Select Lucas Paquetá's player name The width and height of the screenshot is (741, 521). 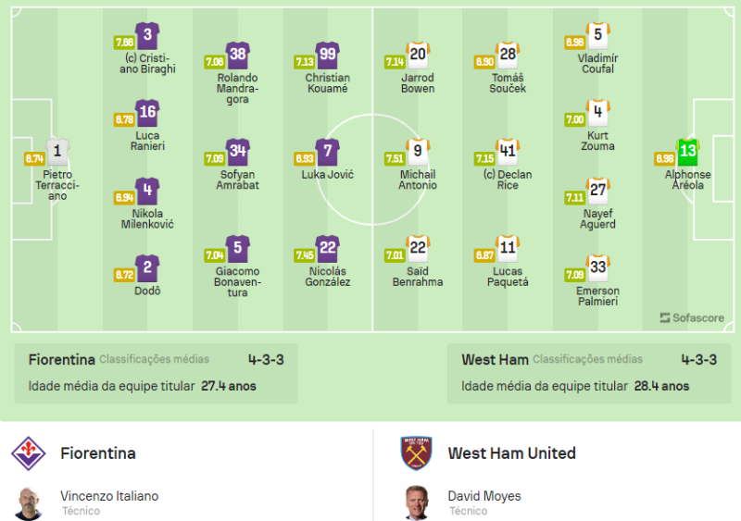508,276
